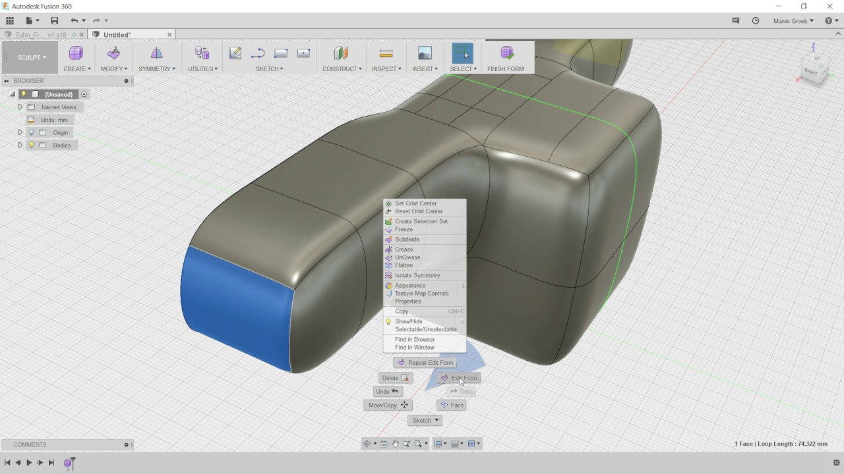Select the Pan hand tool
The width and height of the screenshot is (844, 474).
395,444
